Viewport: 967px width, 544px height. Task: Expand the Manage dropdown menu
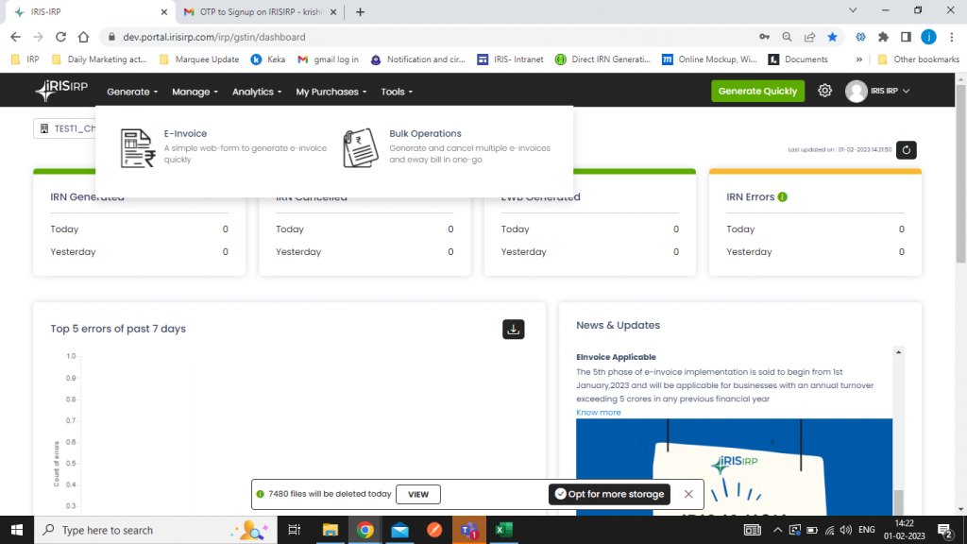[x=195, y=92]
